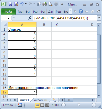Switch to Normal view button
Viewport: 102px width, 109px height.
pos(37,105)
